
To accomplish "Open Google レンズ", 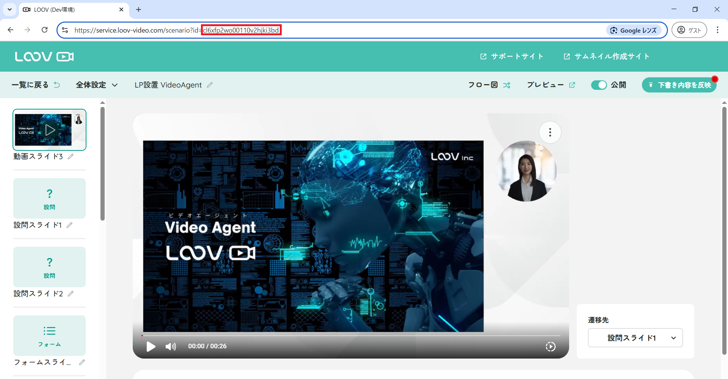I will click(634, 30).
